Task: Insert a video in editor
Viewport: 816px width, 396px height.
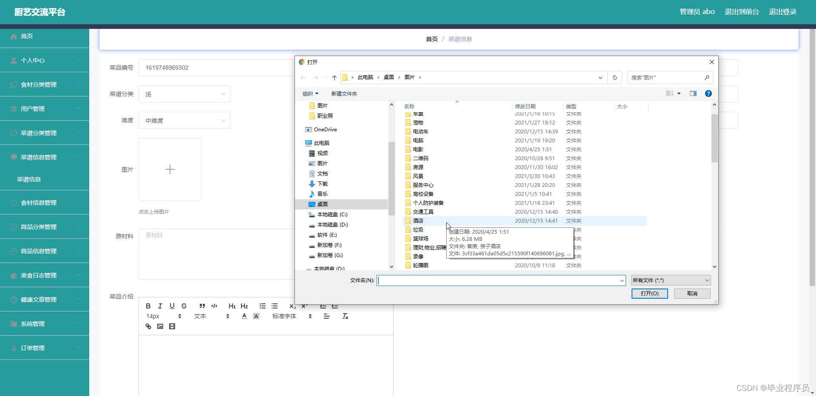Action: coord(172,326)
